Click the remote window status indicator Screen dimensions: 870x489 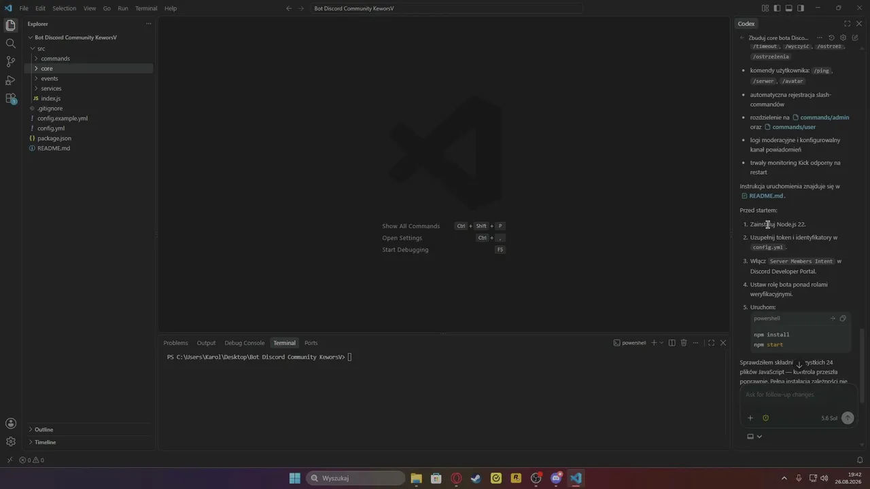9,460
